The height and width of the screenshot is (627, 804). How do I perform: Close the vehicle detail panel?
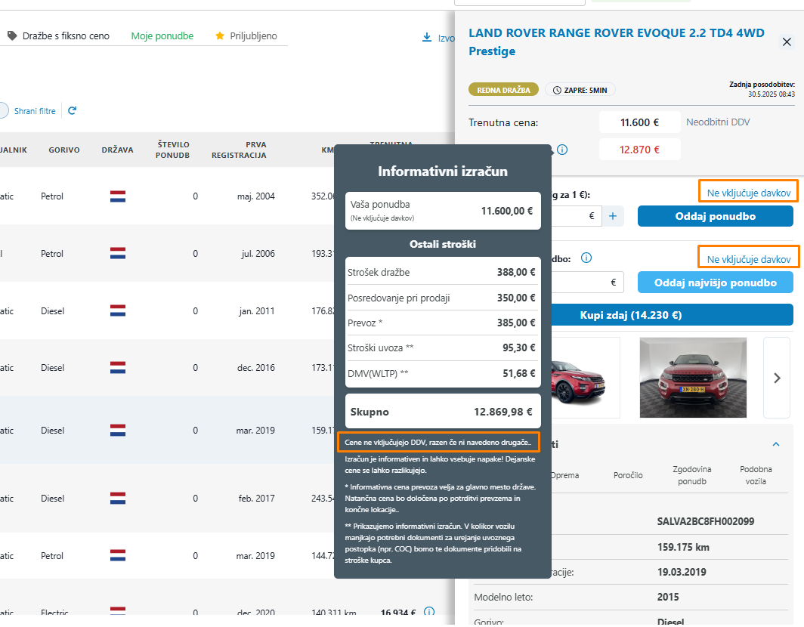[x=787, y=42]
